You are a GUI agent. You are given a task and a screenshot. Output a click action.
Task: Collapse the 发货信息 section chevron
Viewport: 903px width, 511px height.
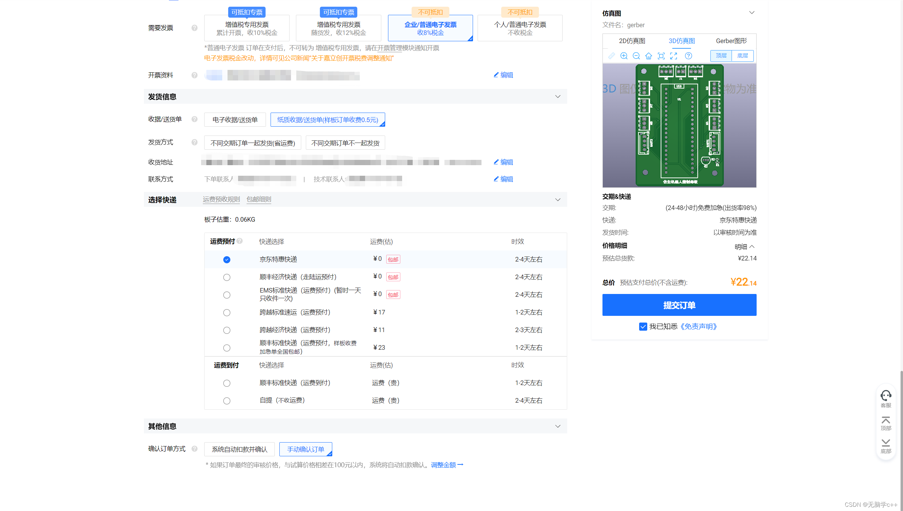pyautogui.click(x=558, y=97)
